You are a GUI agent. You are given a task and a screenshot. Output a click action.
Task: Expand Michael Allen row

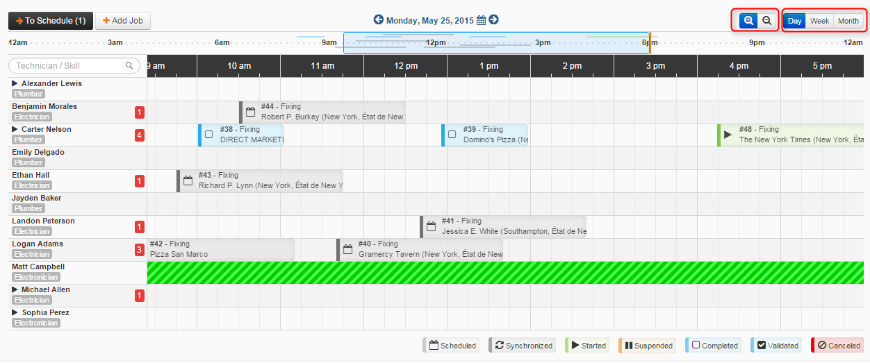15,289
